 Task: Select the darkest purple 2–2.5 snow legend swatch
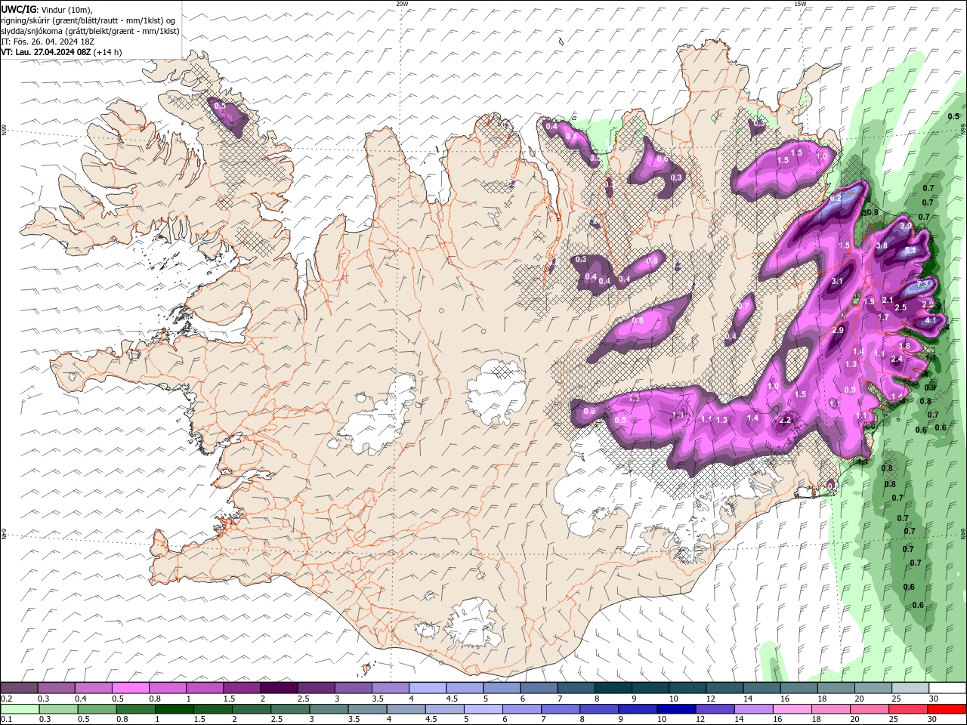click(x=278, y=688)
